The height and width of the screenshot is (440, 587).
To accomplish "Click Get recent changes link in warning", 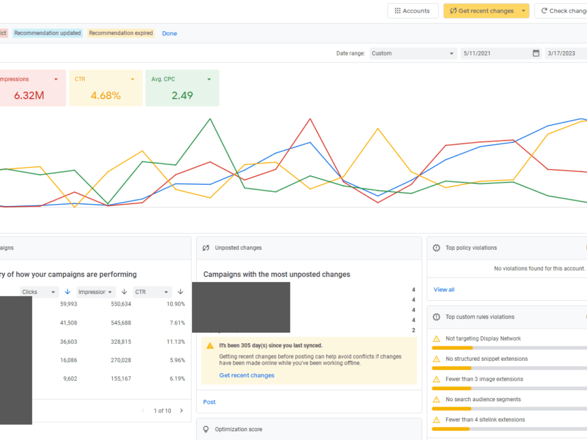I will (247, 375).
